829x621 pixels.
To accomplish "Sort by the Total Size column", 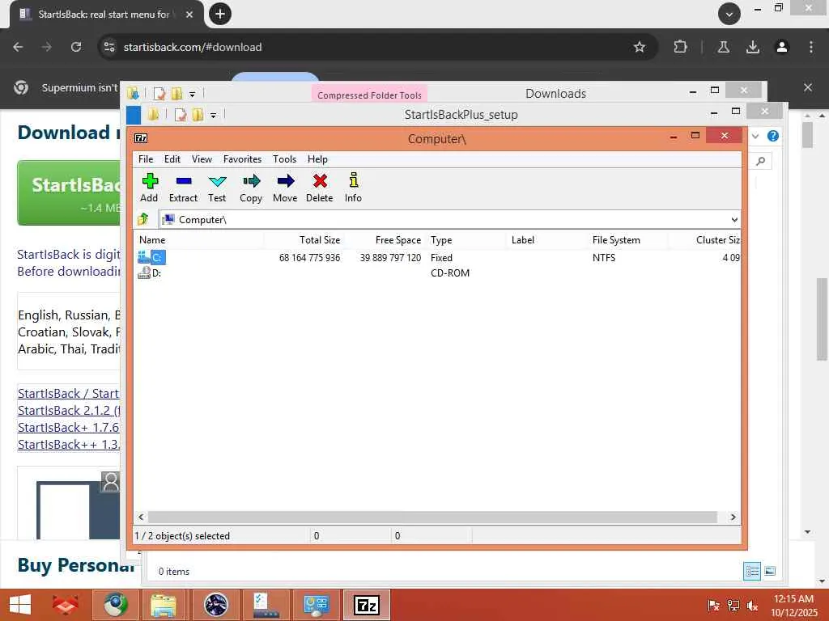I will [304, 239].
